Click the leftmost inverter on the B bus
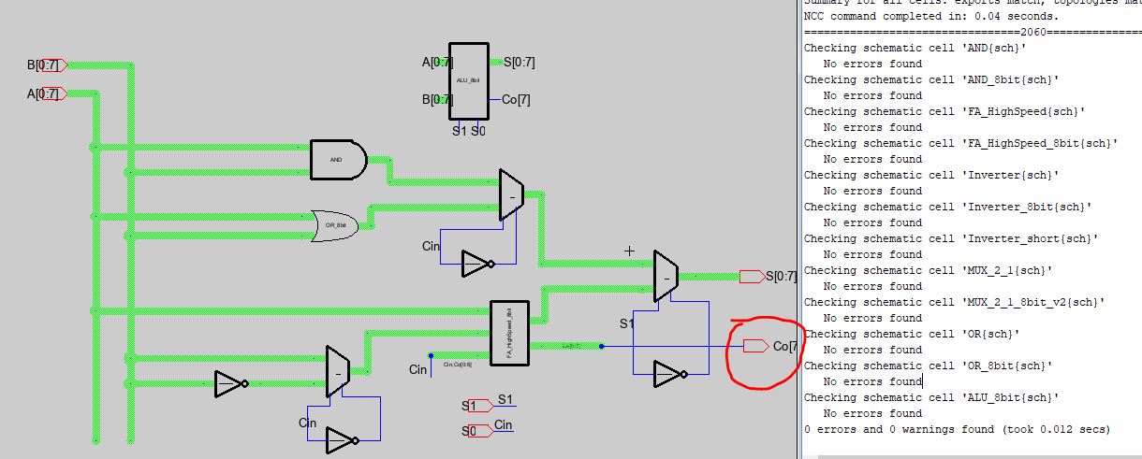Image resolution: width=1142 pixels, height=459 pixels. click(229, 384)
